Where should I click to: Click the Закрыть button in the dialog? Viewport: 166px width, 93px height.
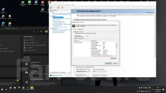pyautogui.click(x=115, y=63)
